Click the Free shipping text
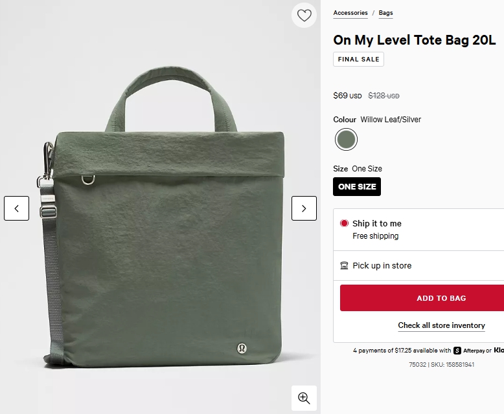Screen dimensions: 504x414 point(376,236)
